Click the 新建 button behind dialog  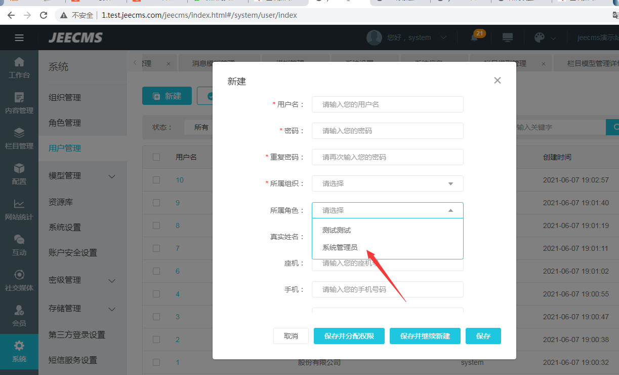point(167,96)
